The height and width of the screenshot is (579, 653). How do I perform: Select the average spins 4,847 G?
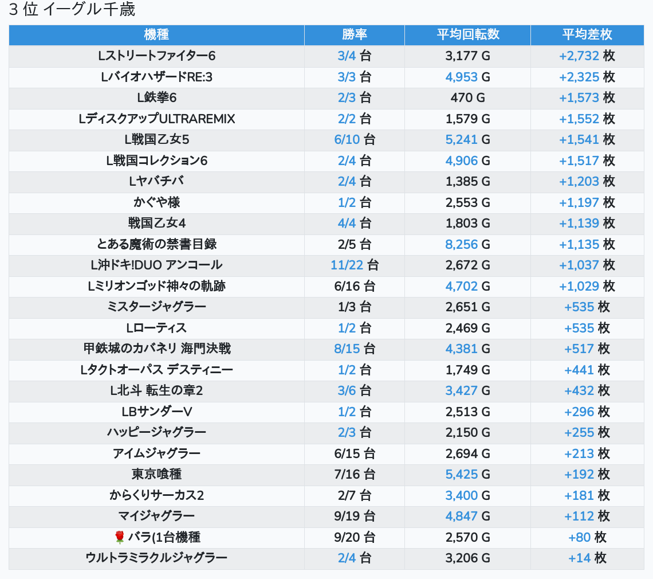click(x=467, y=517)
